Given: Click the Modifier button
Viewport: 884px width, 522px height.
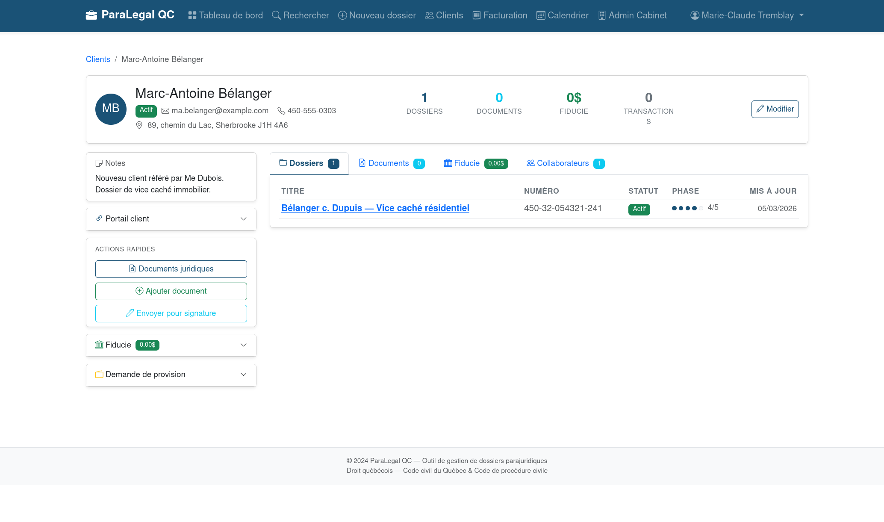Looking at the screenshot, I should (x=775, y=109).
